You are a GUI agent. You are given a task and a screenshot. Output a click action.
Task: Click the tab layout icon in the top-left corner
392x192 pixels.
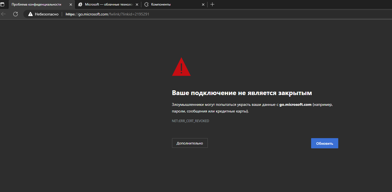click(x=3, y=4)
